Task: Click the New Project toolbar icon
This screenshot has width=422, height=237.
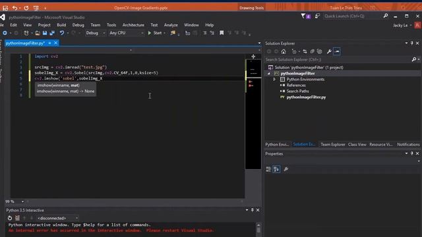Action: (x=26, y=33)
